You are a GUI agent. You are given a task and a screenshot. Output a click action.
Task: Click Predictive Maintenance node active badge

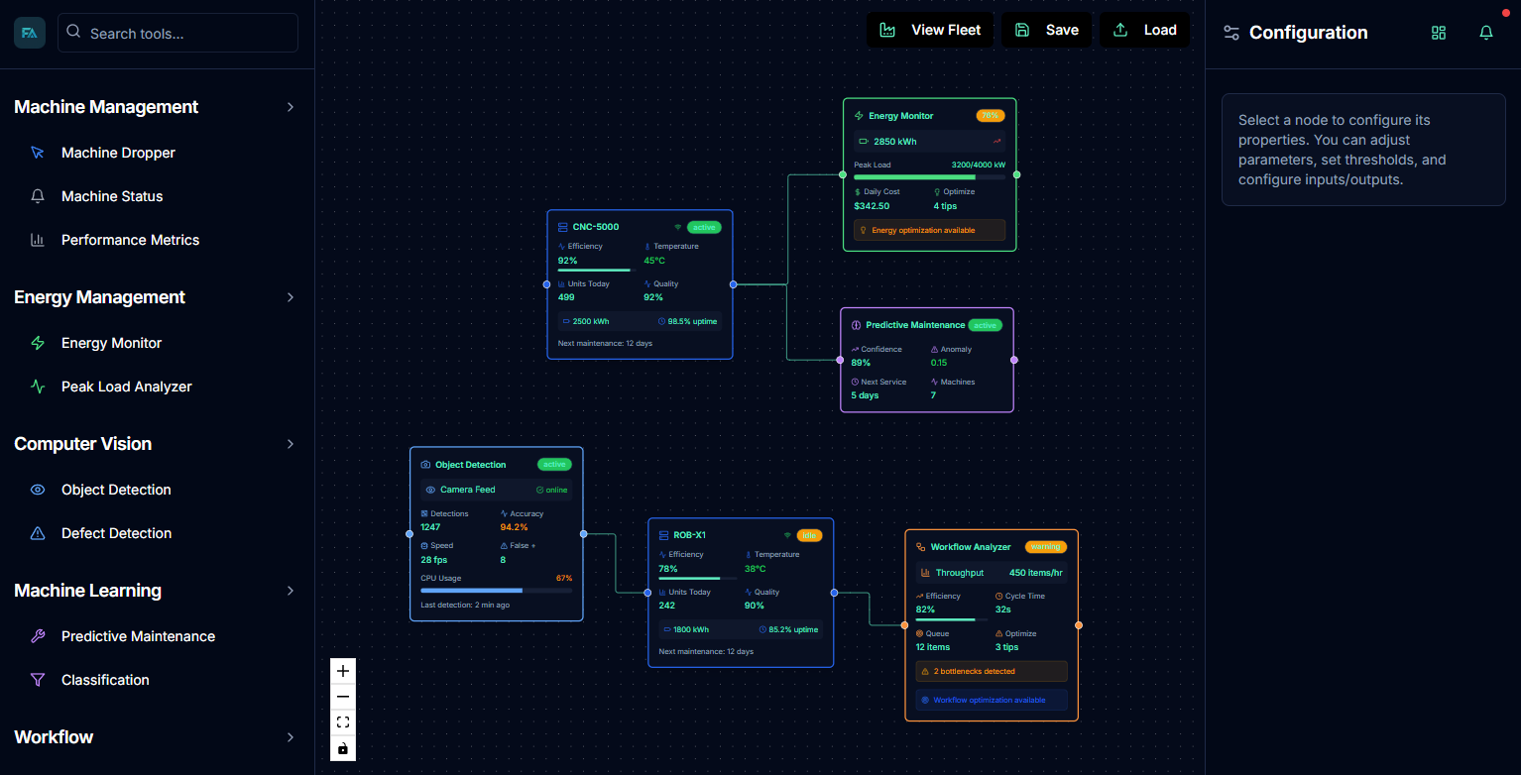[986, 325]
